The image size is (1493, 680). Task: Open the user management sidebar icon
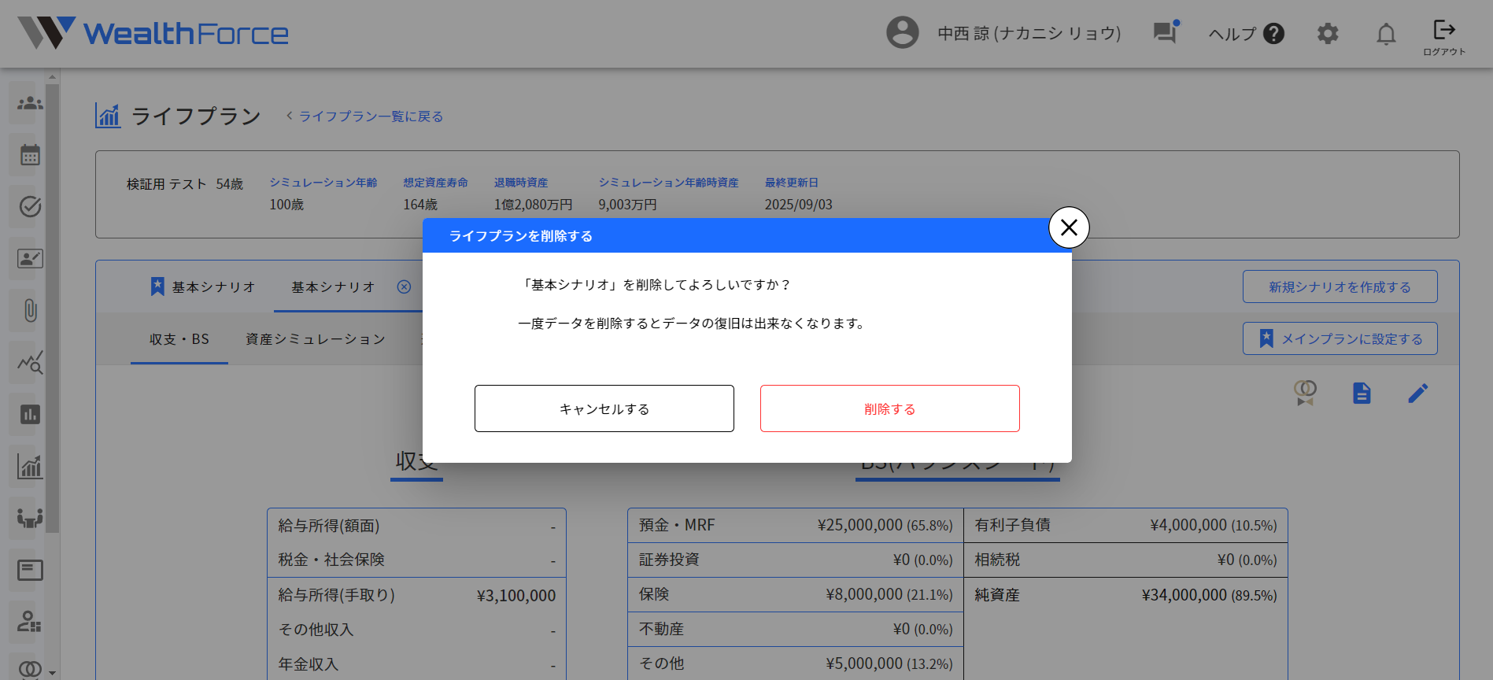tap(30, 622)
